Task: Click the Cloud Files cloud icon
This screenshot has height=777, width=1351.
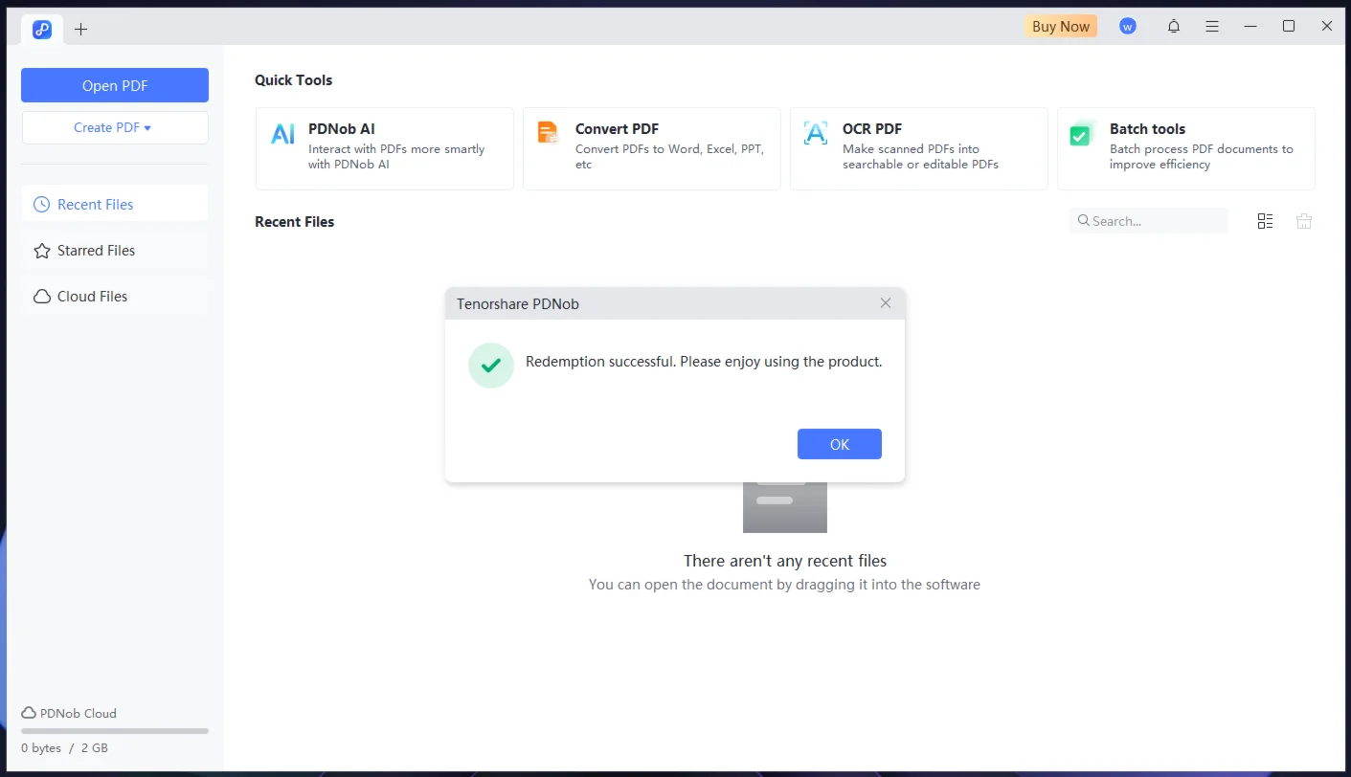Action: 42,296
